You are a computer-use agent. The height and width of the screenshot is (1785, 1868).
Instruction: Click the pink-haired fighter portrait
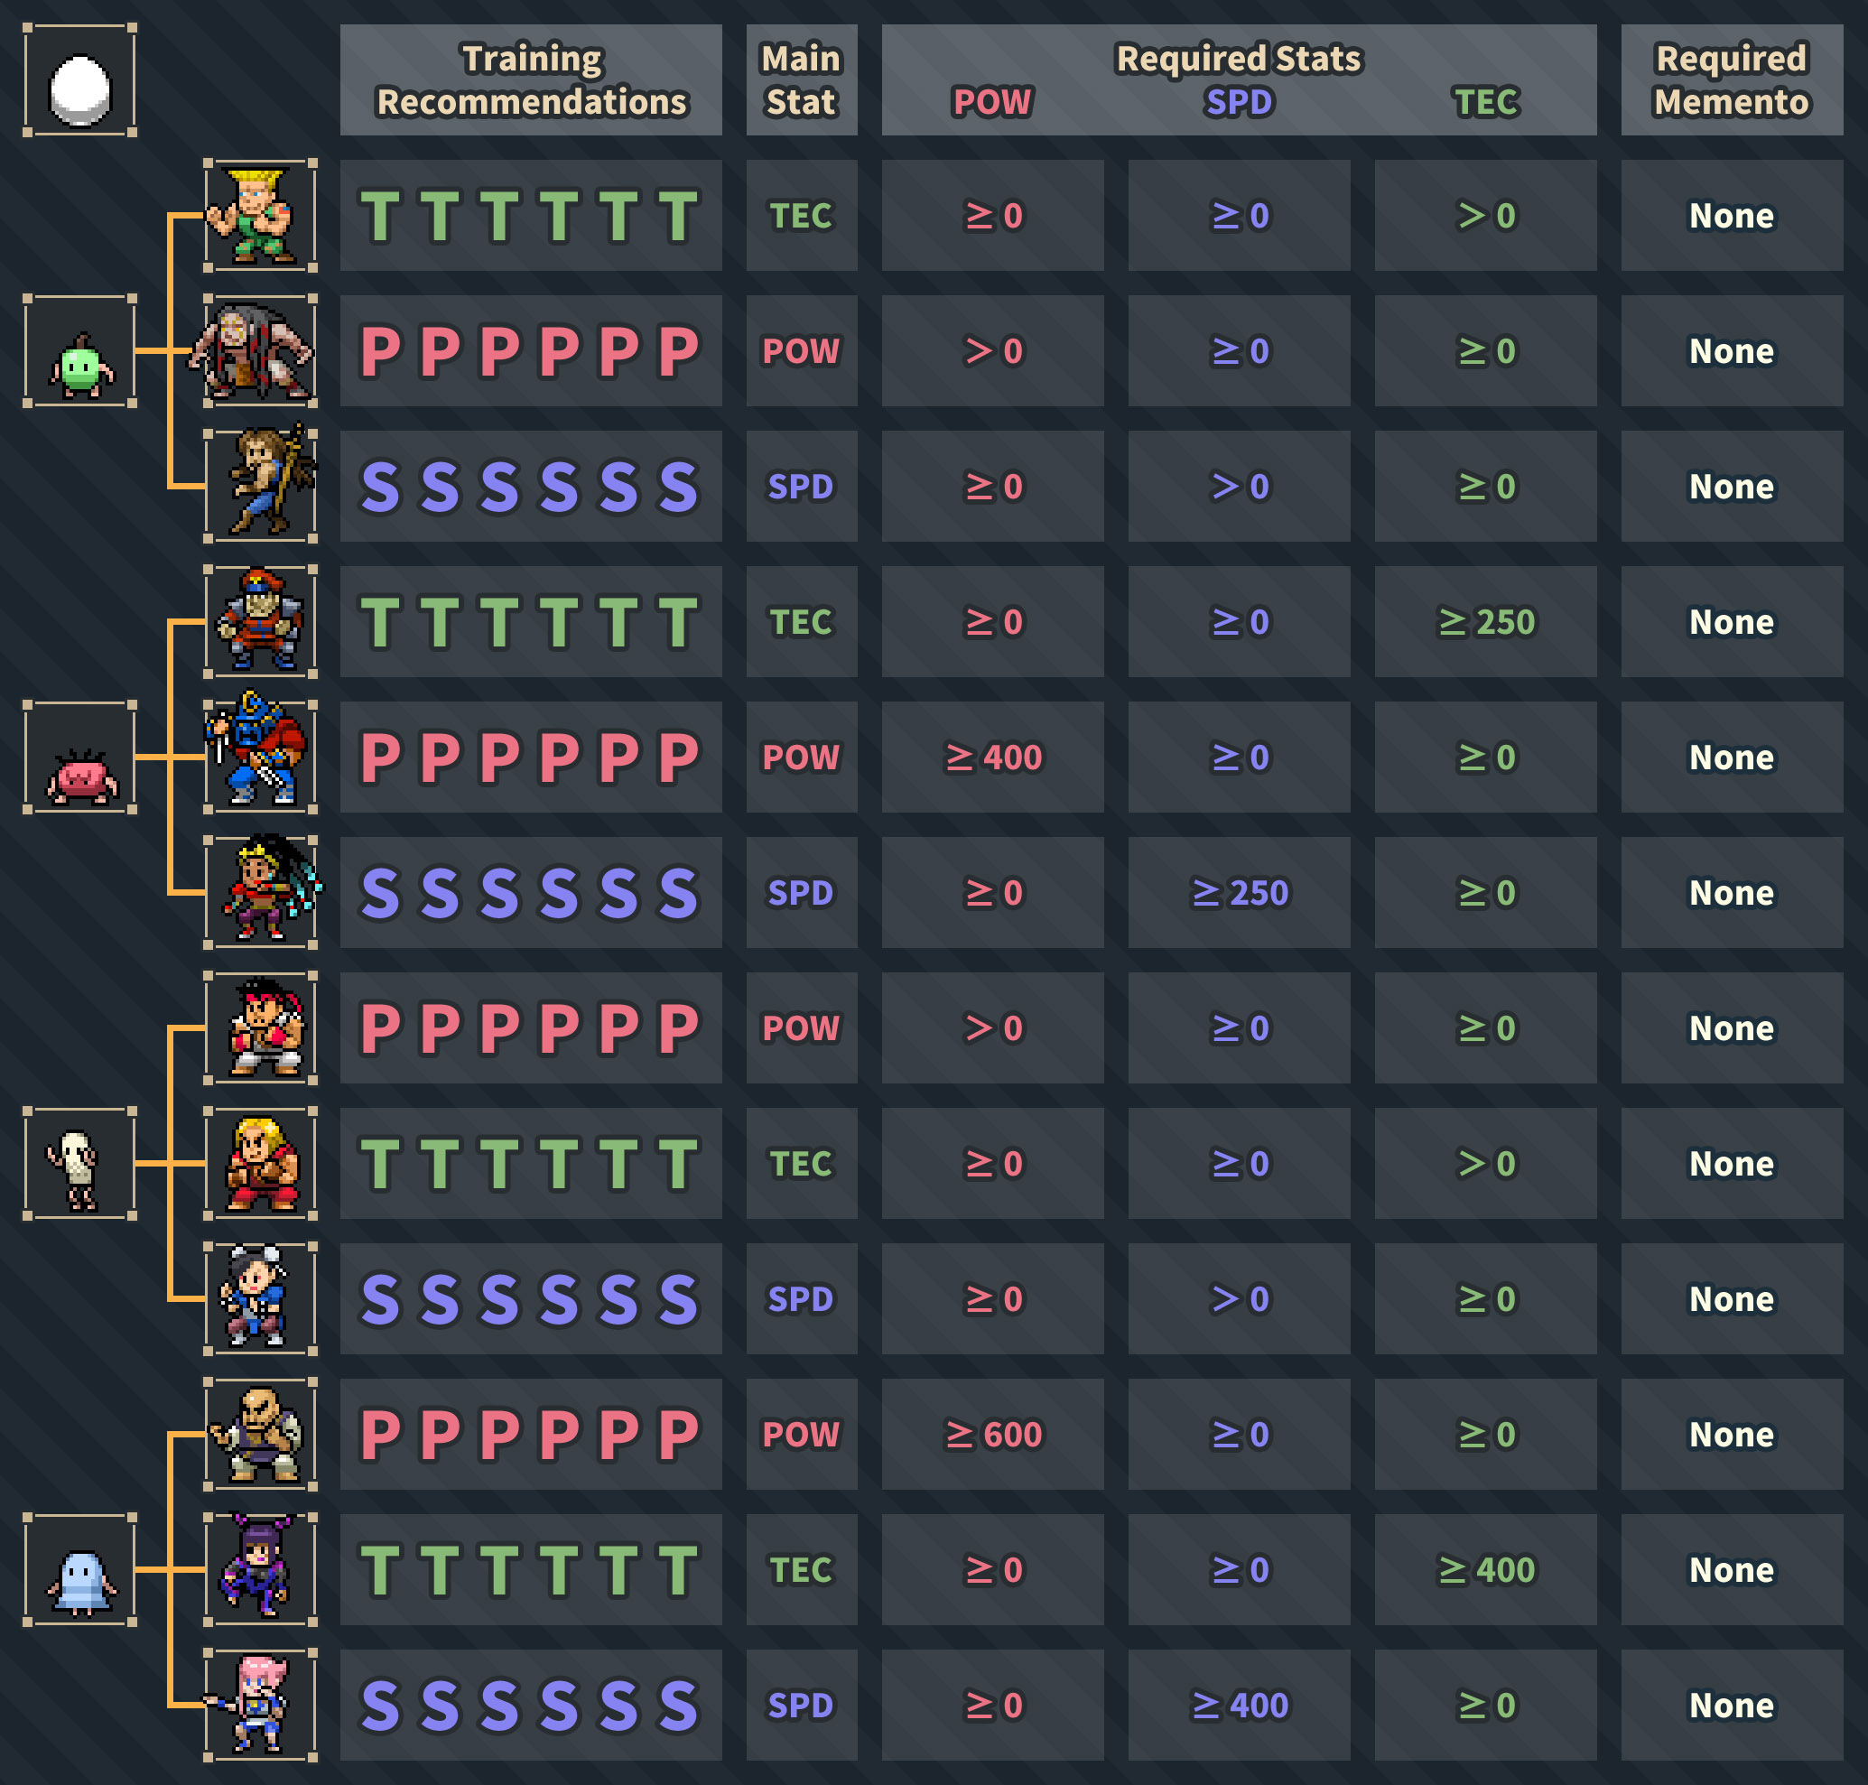260,1705
